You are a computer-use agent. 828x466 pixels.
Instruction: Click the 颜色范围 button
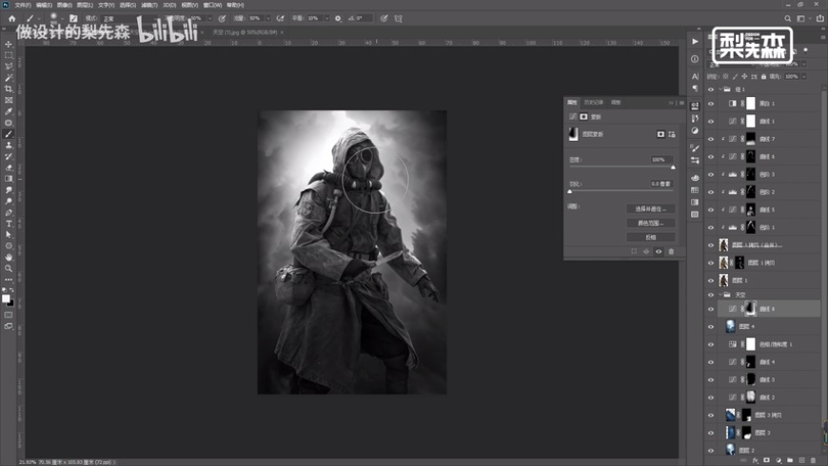click(x=651, y=223)
